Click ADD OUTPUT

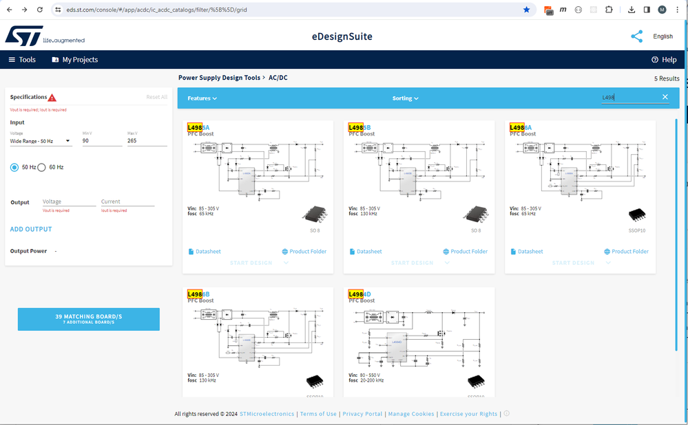[x=31, y=229]
